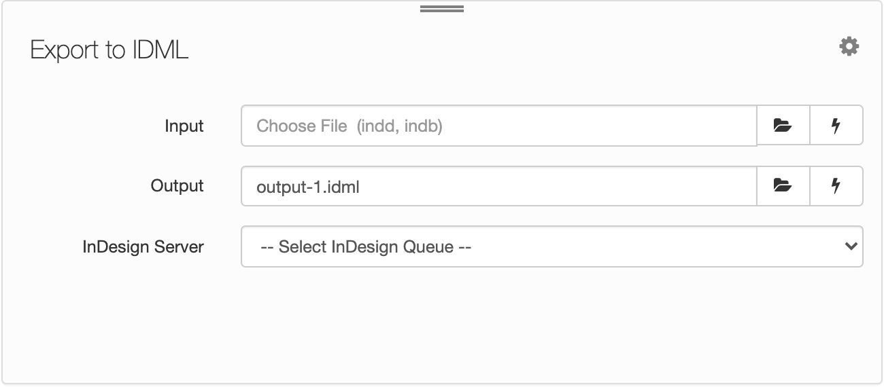Click the 'Output' field label
The image size is (884, 387).
pos(177,186)
